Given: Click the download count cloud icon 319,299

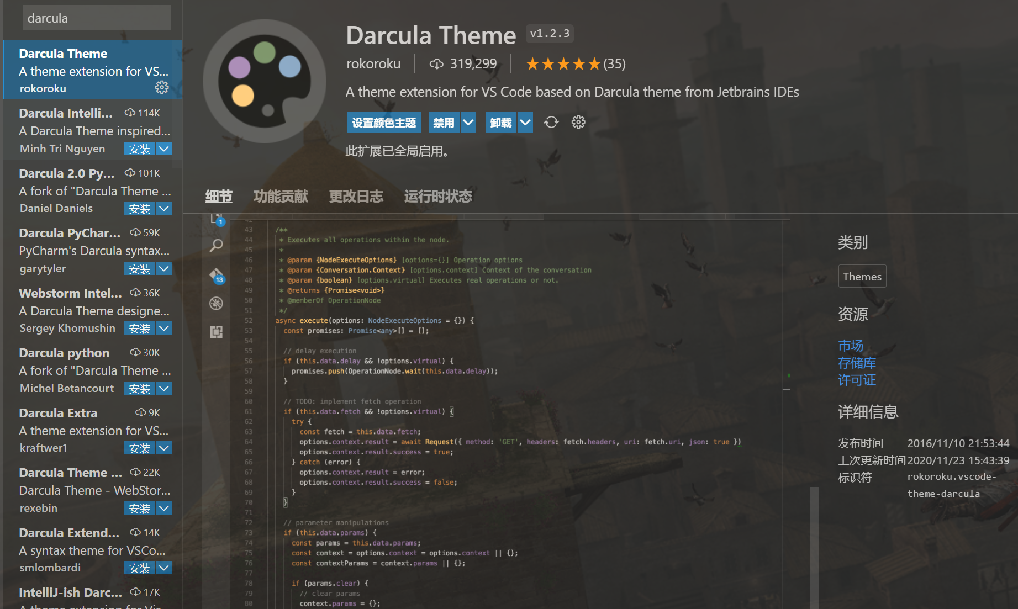Looking at the screenshot, I should [x=436, y=64].
